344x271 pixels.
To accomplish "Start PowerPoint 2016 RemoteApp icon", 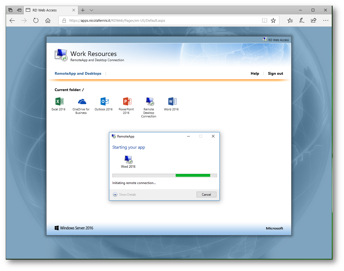I will pos(127,101).
